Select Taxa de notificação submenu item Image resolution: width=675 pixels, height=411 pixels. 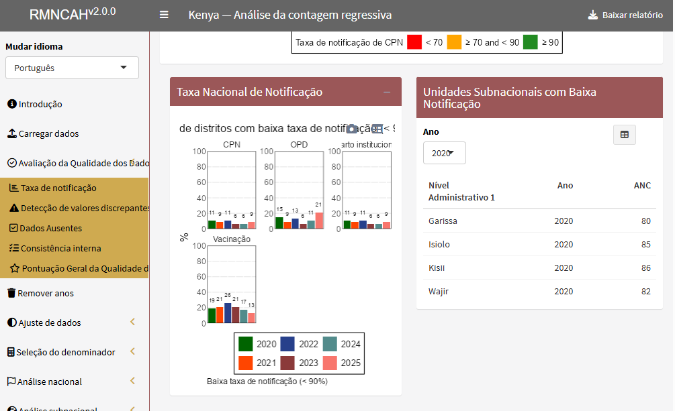coord(58,188)
